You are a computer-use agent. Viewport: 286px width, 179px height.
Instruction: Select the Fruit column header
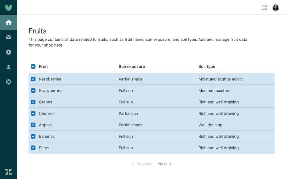[43, 66]
